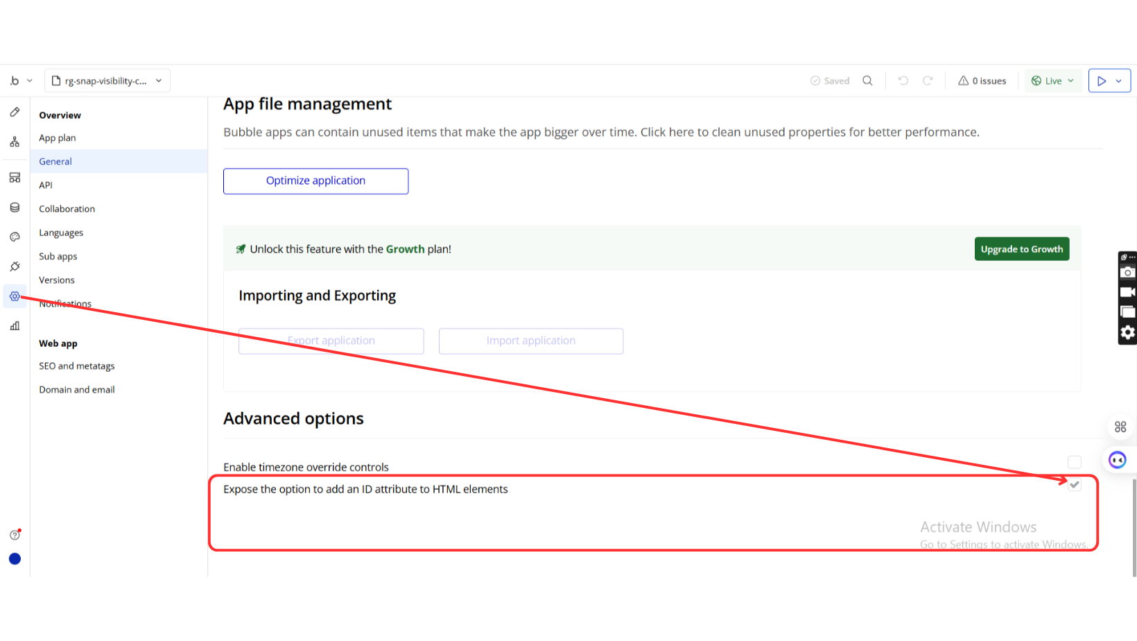Click the screenshot camera icon on floating toolbar
1137x641 pixels.
[1128, 273]
